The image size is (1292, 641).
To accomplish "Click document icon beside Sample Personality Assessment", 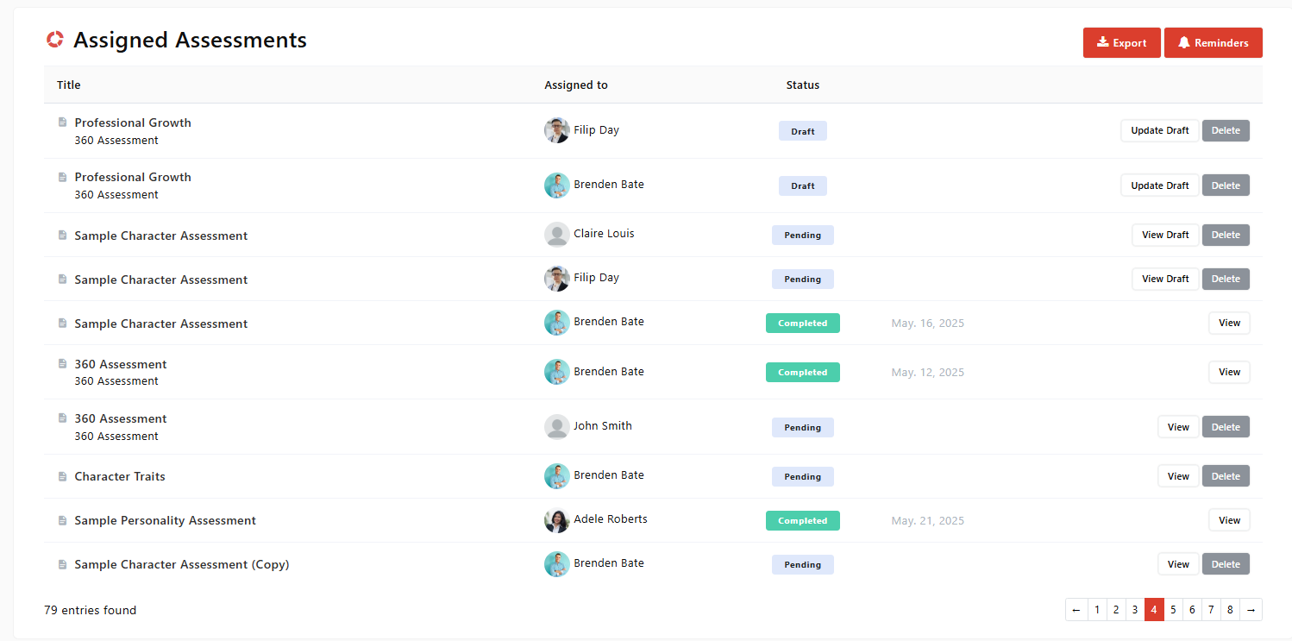I will pyautogui.click(x=62, y=520).
